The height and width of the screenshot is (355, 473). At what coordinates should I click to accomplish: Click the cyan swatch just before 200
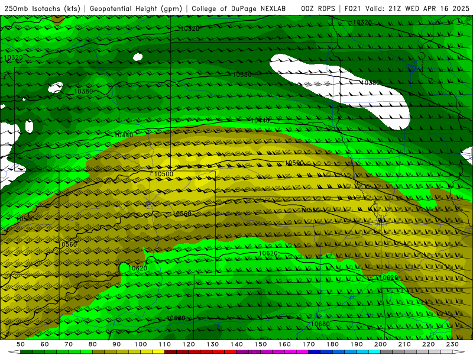(x=375, y=352)
